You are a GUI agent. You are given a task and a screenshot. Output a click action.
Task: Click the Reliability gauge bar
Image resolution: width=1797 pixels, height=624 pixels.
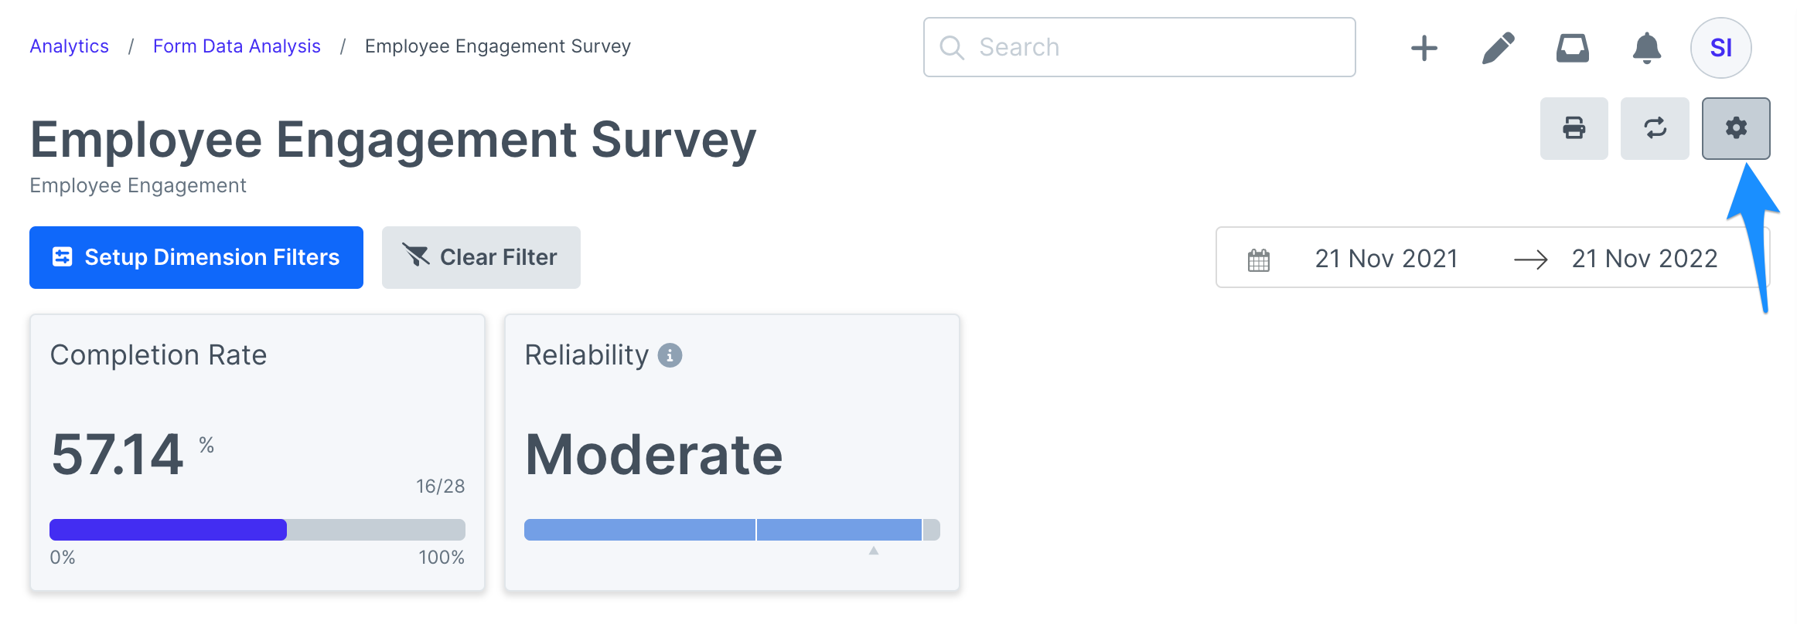pyautogui.click(x=731, y=530)
